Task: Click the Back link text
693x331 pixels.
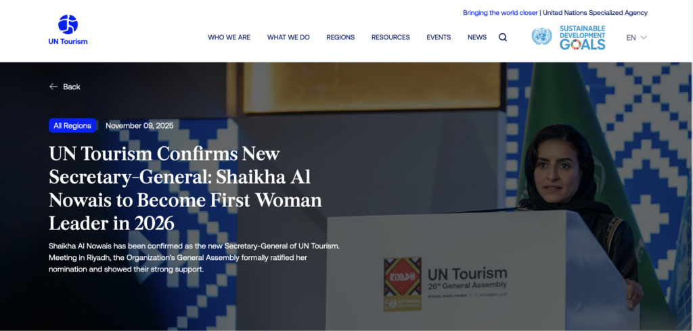Action: click(x=72, y=87)
